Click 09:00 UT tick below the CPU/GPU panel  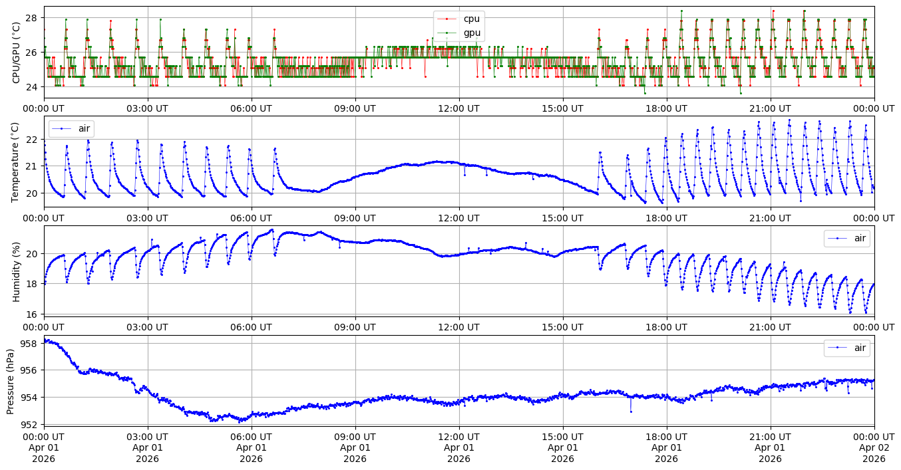(355, 108)
